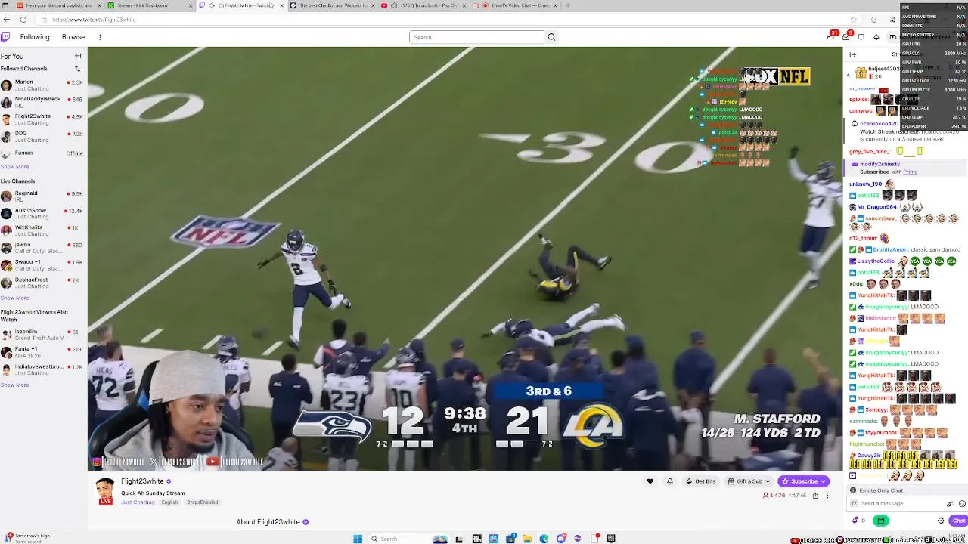Open Reginald live channel
The image size is (968, 544).
pyautogui.click(x=42, y=196)
